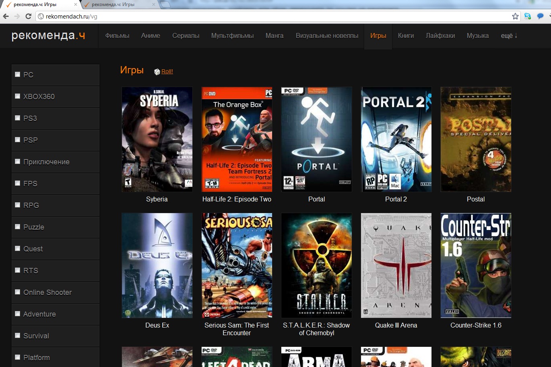Open the Фильмы section
551x367 pixels.
[x=117, y=36]
